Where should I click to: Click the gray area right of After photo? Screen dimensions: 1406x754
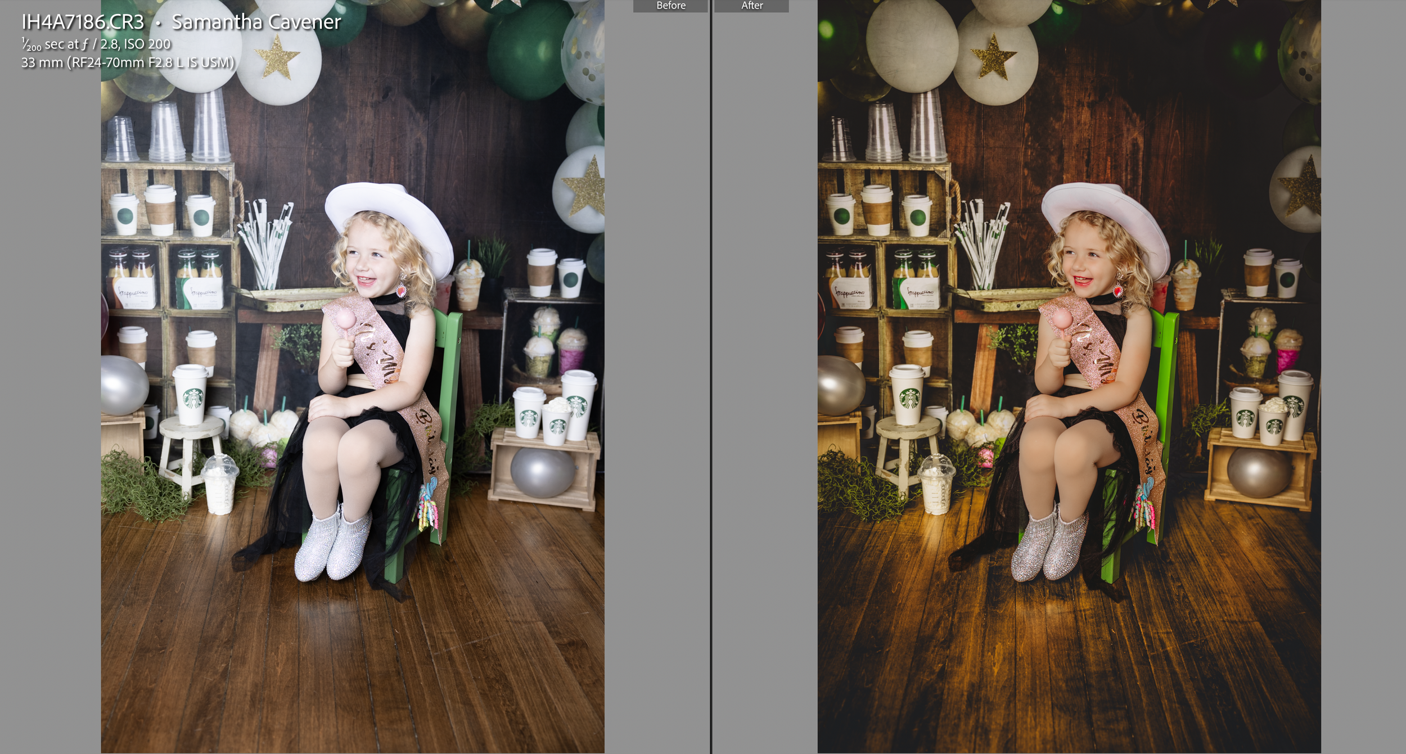coord(1363,394)
